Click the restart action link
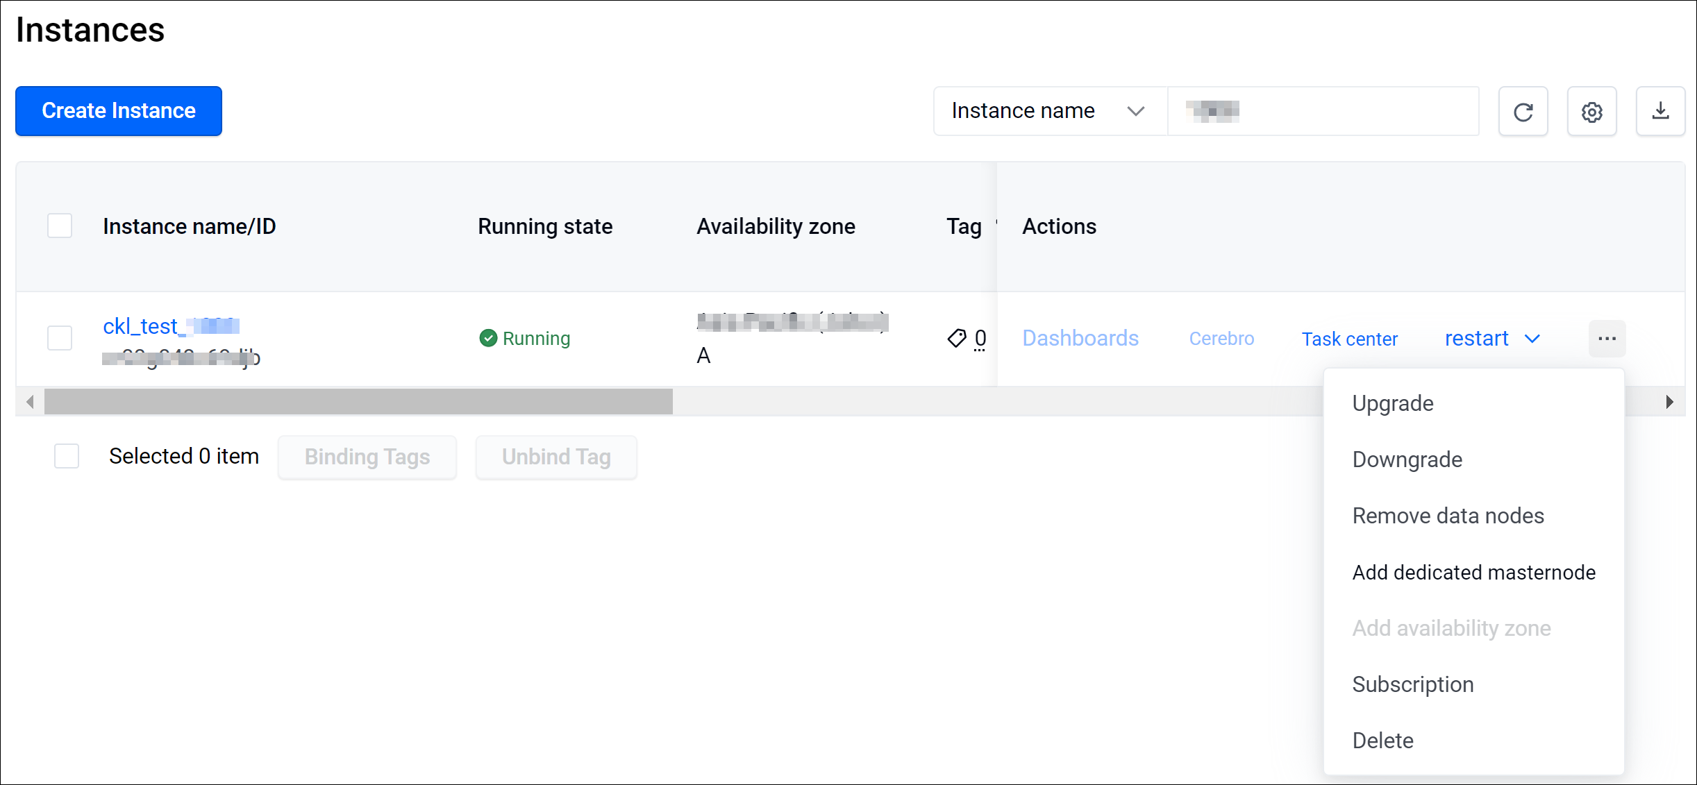The image size is (1697, 785). pyautogui.click(x=1477, y=339)
